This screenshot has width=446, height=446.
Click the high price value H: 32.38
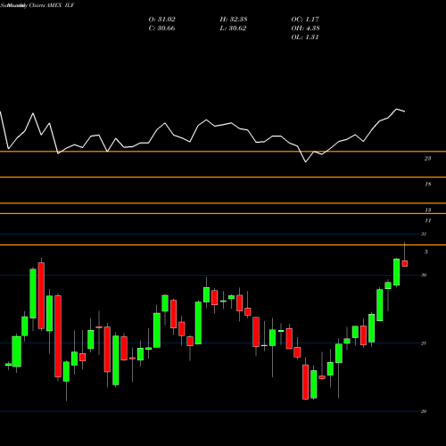(x=234, y=20)
